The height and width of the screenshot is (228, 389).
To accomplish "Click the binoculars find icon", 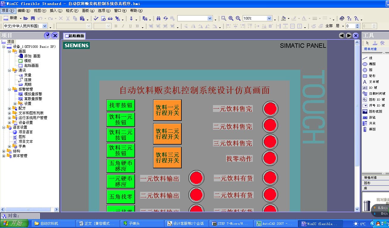I will pyautogui.click(x=159, y=18).
